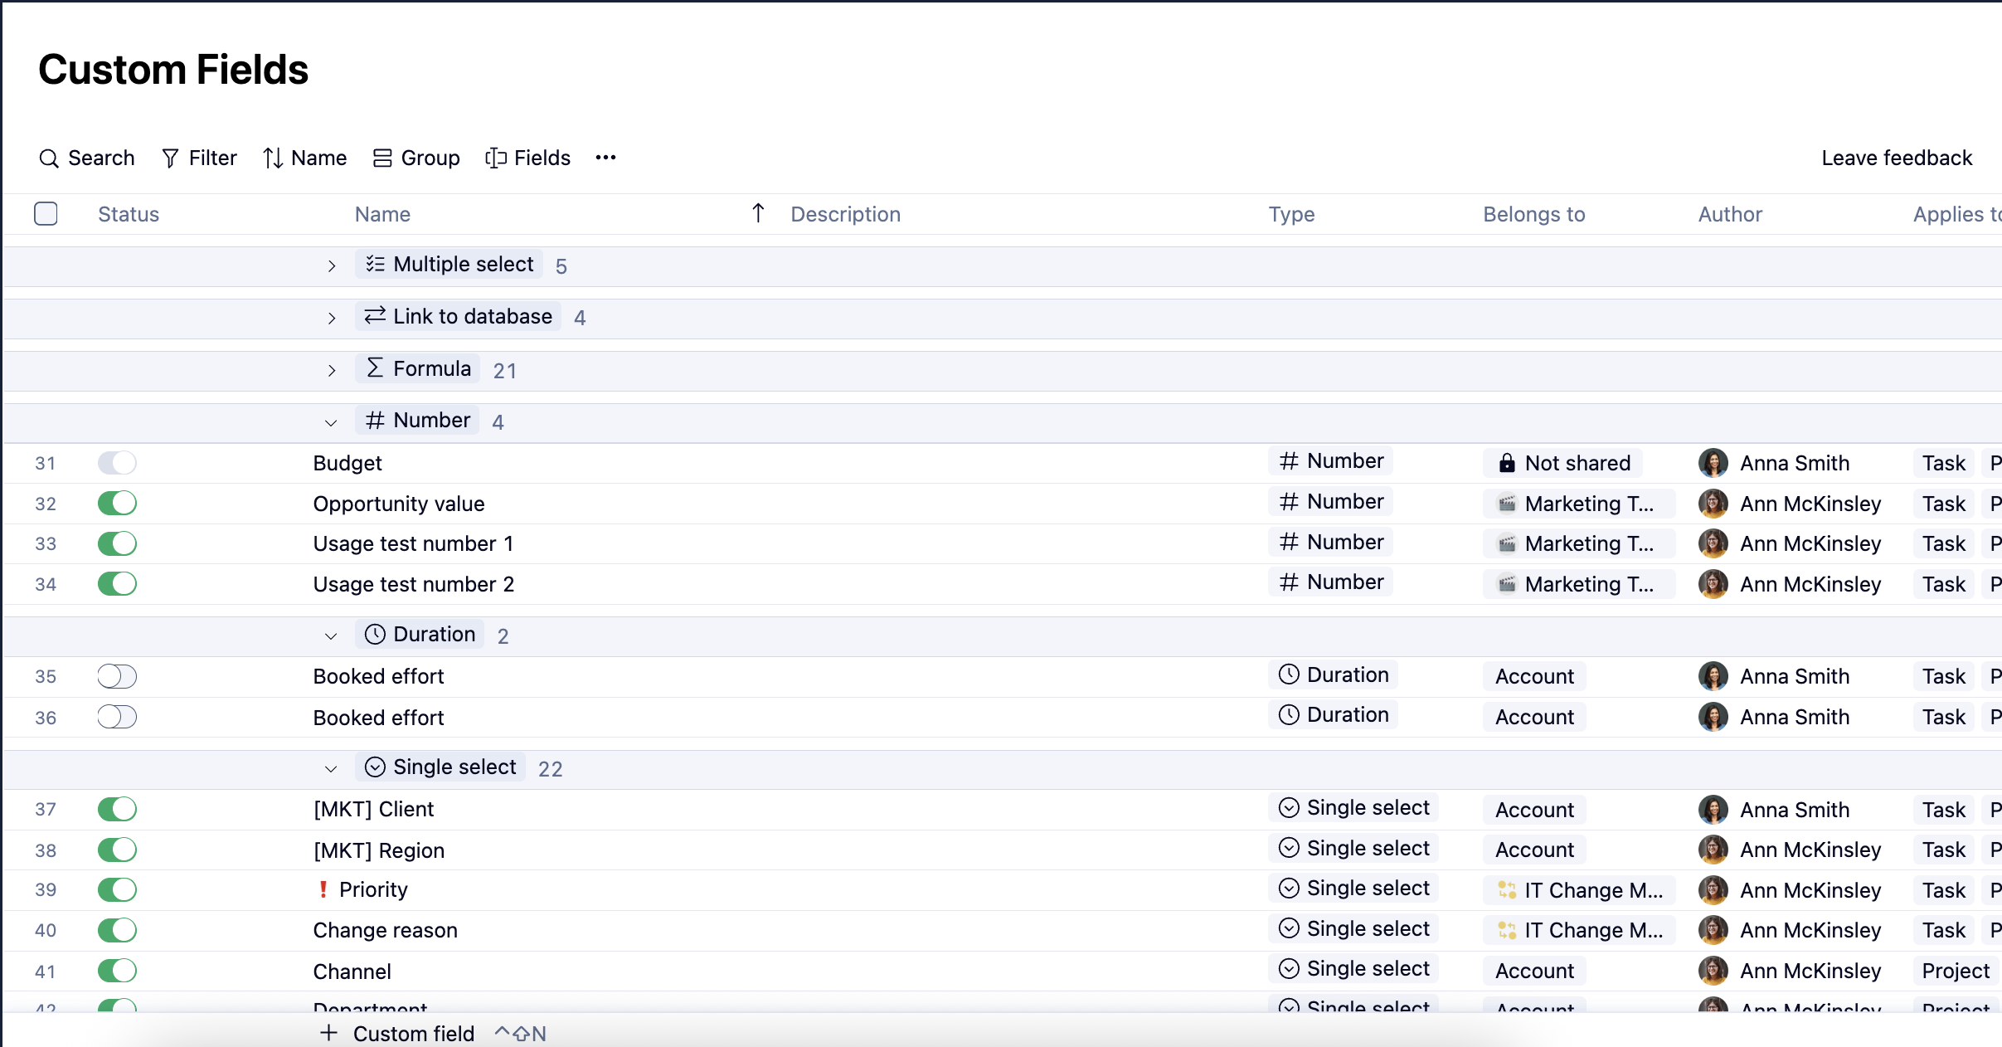The height and width of the screenshot is (1047, 2002).
Task: Click the plus icon beside Custom field
Action: tap(329, 1033)
